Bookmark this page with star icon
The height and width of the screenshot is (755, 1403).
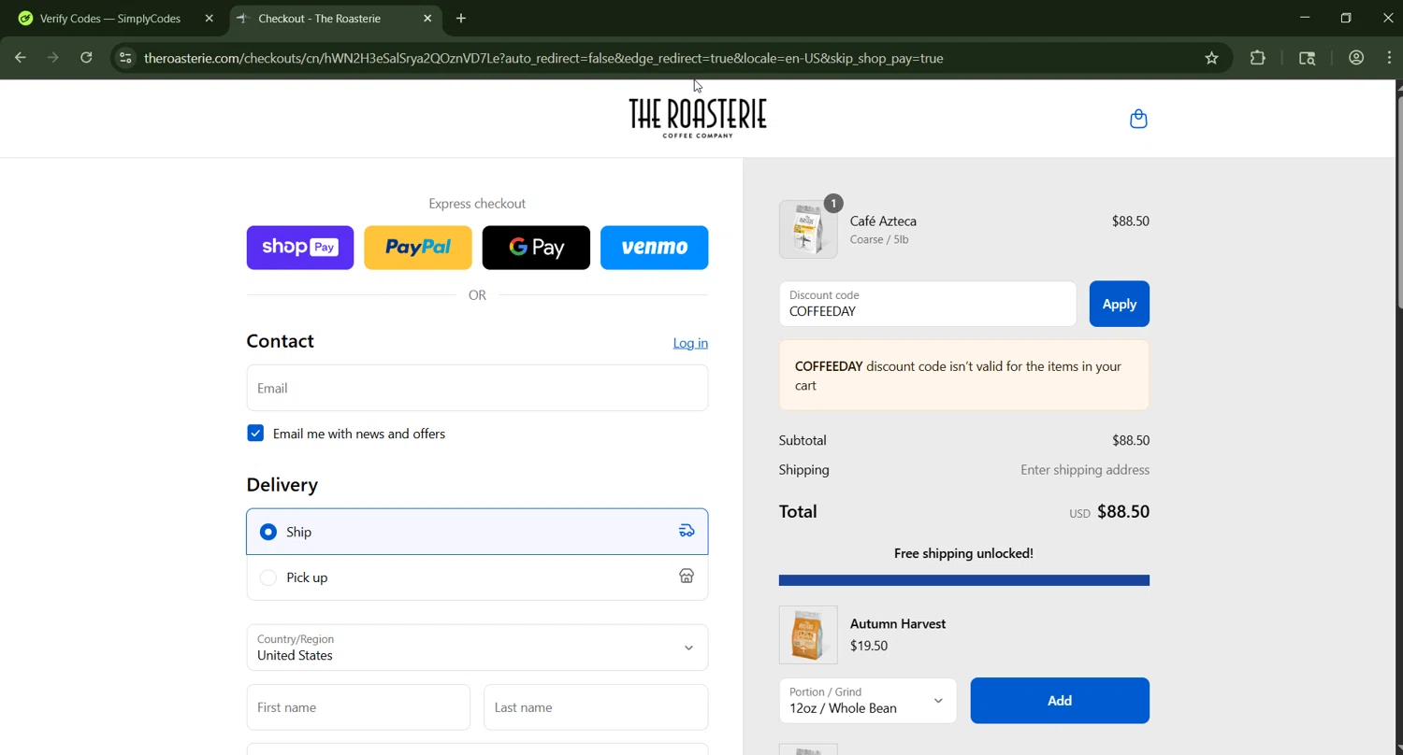tap(1211, 58)
